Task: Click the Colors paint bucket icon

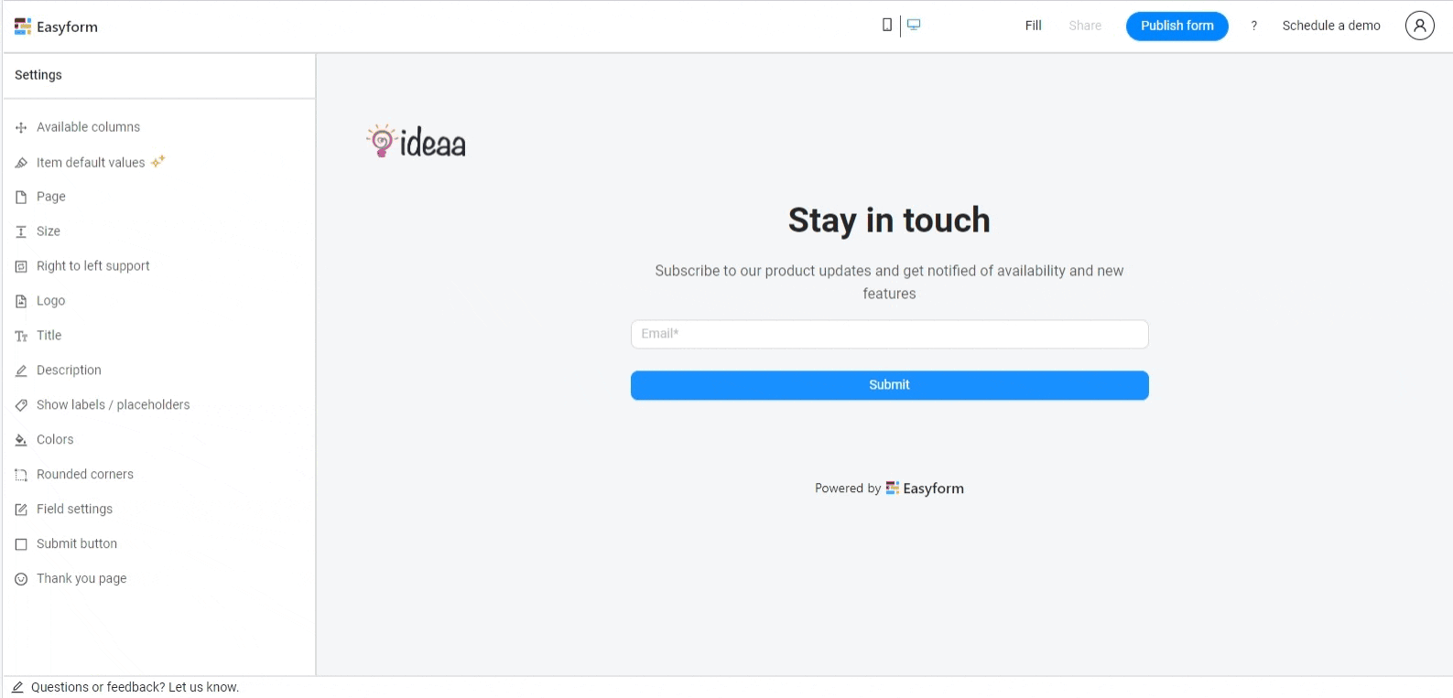Action: tap(21, 440)
